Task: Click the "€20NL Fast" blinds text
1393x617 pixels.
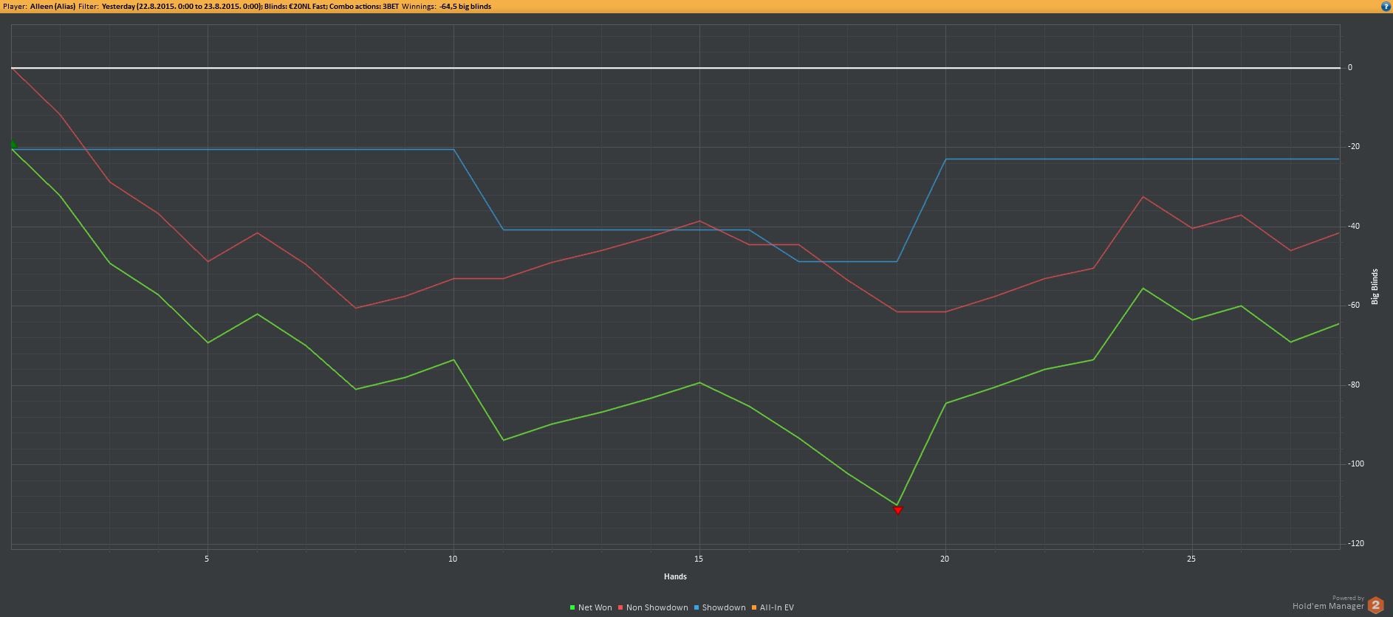Action: click(308, 6)
